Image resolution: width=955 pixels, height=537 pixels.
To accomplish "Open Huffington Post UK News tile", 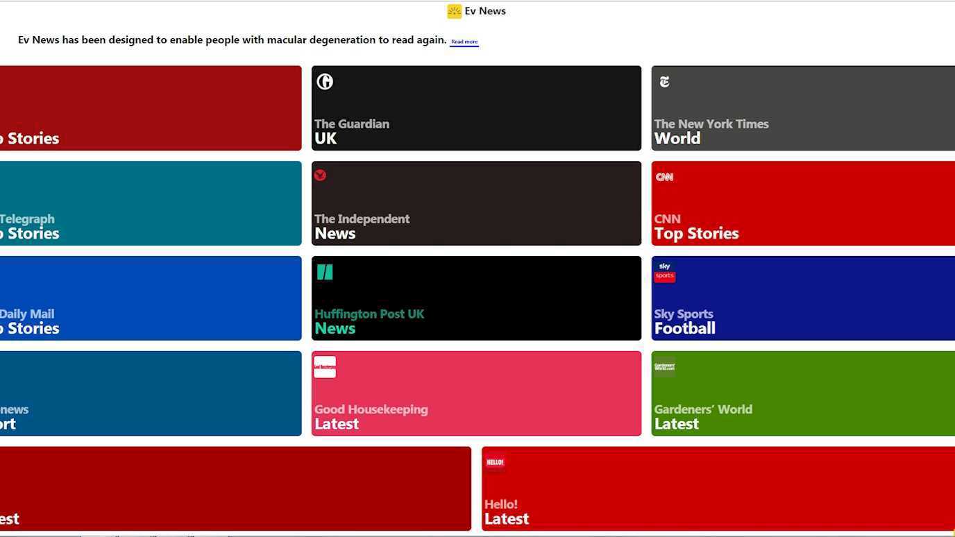I will (x=476, y=298).
